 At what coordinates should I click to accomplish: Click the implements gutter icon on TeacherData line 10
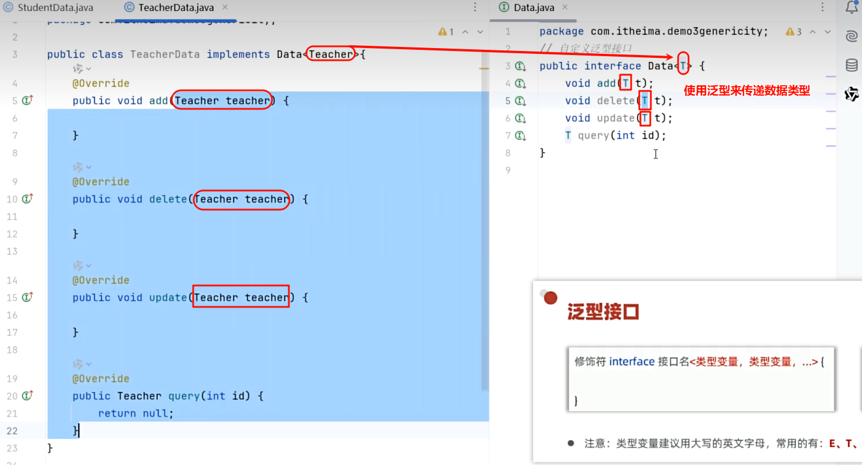[27, 199]
